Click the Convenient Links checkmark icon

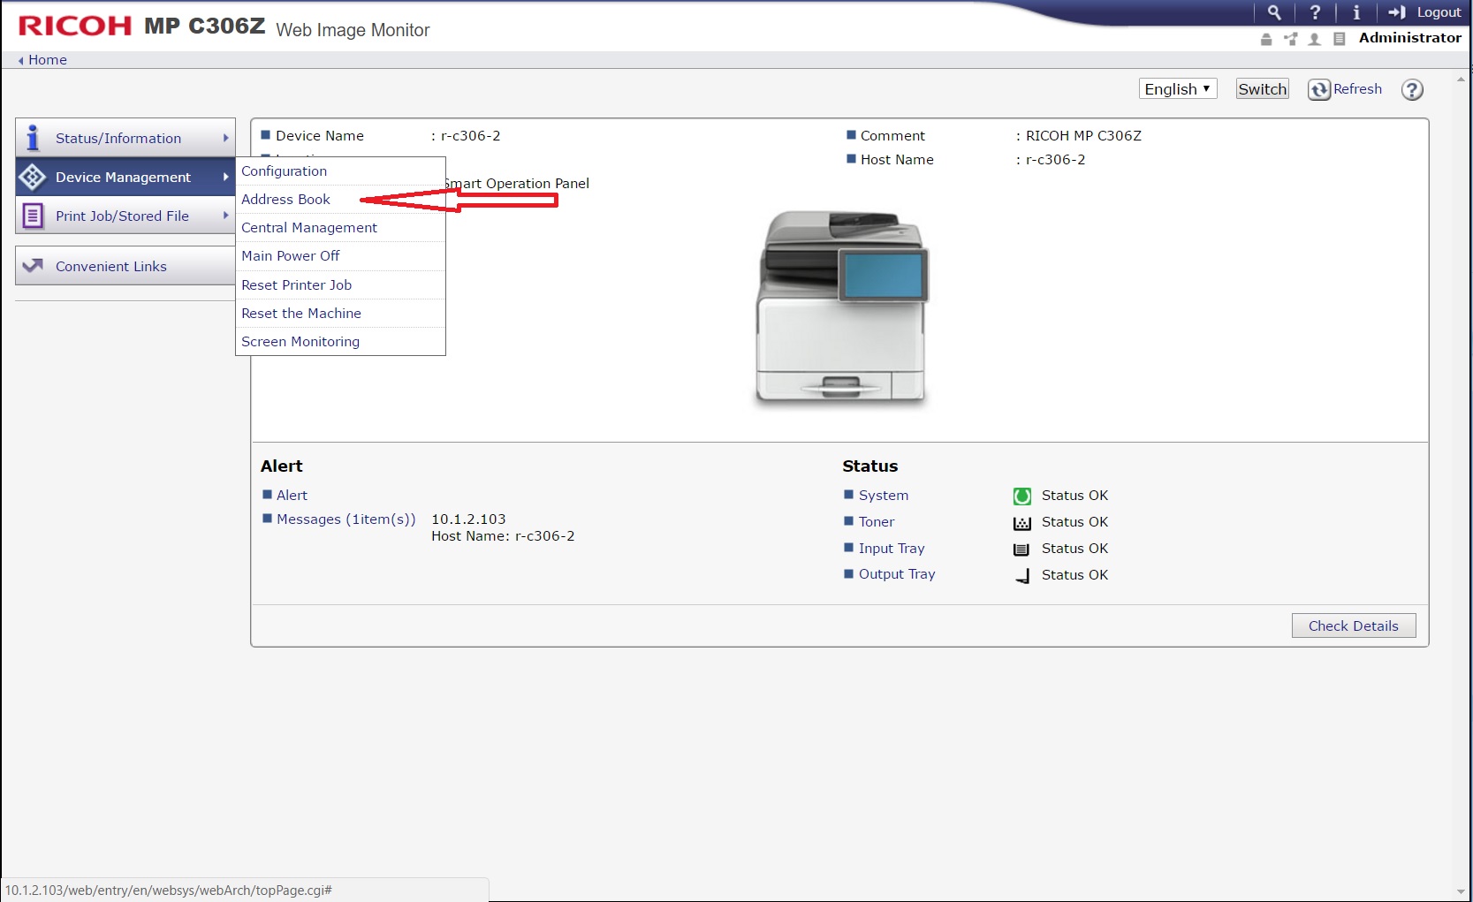33,266
